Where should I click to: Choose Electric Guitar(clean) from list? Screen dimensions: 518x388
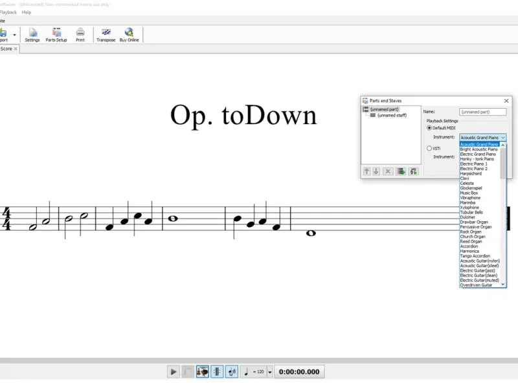click(479, 275)
